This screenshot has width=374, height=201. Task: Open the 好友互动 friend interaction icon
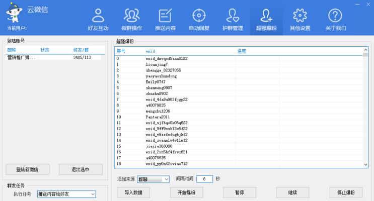(x=98, y=16)
